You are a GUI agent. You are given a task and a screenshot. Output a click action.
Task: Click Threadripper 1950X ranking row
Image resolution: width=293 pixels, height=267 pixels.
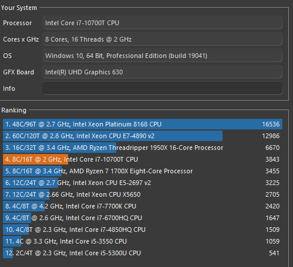[x=143, y=148]
